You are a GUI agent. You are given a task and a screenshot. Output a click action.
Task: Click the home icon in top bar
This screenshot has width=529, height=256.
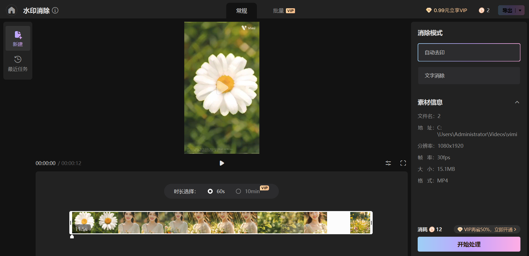pos(12,10)
